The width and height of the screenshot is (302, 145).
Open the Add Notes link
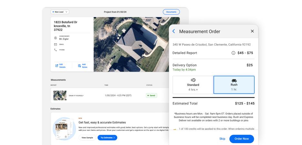point(85,66)
